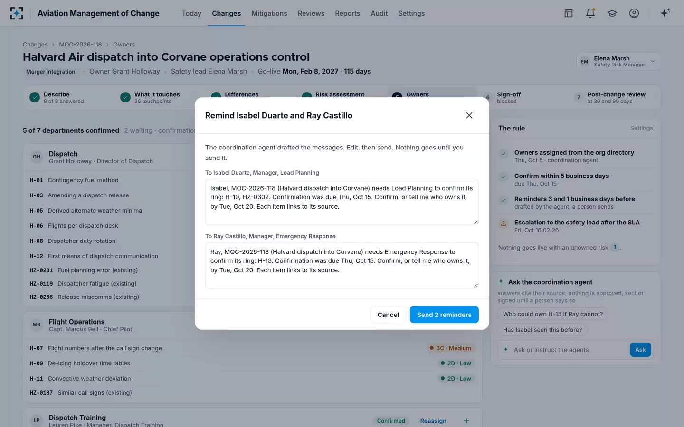Switch to the Mitigations tab

pos(269,13)
